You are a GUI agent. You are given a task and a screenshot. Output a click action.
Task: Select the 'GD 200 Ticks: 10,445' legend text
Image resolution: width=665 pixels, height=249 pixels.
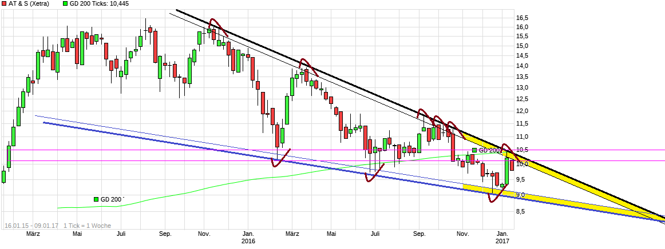coord(99,4)
